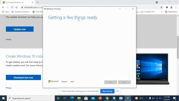Open Screen Recorder taskbar icon

(121, 98)
